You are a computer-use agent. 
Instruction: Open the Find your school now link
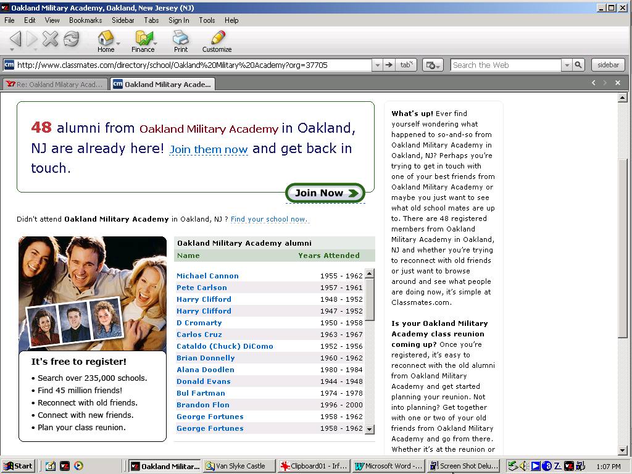268,219
